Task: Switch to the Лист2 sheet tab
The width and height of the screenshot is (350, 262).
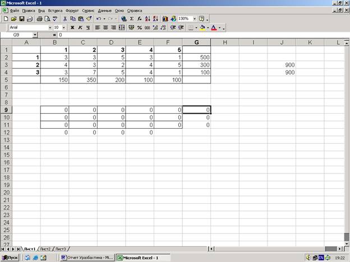Action: tap(45, 249)
